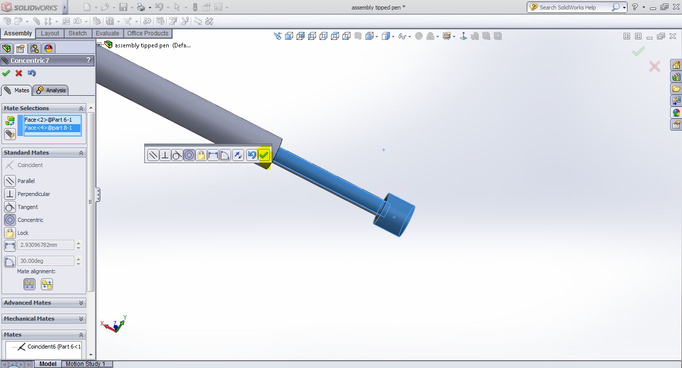Click the Save icon in the top toolbar
The image size is (682, 368).
[x=123, y=7]
